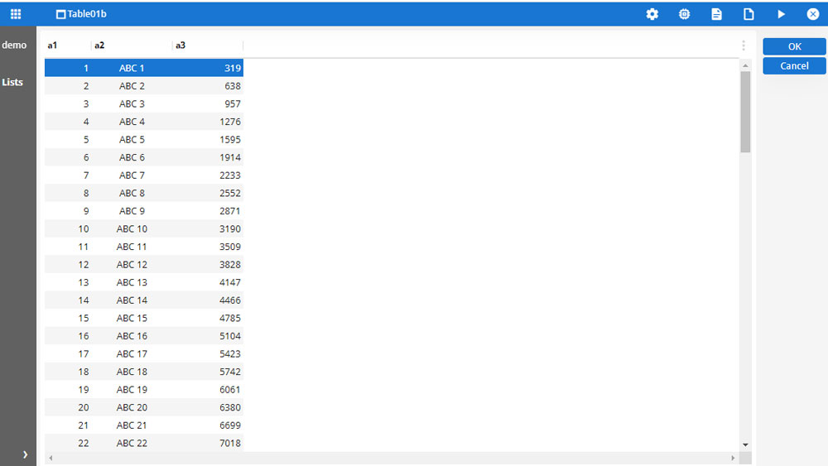Select the demo sidebar item
The image size is (828, 466).
pyautogui.click(x=14, y=46)
